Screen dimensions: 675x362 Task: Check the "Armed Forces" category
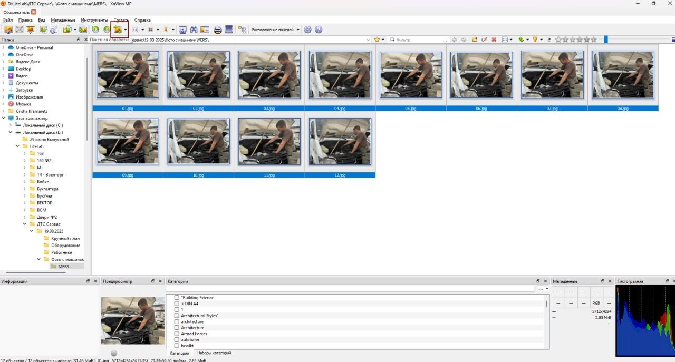pos(177,334)
